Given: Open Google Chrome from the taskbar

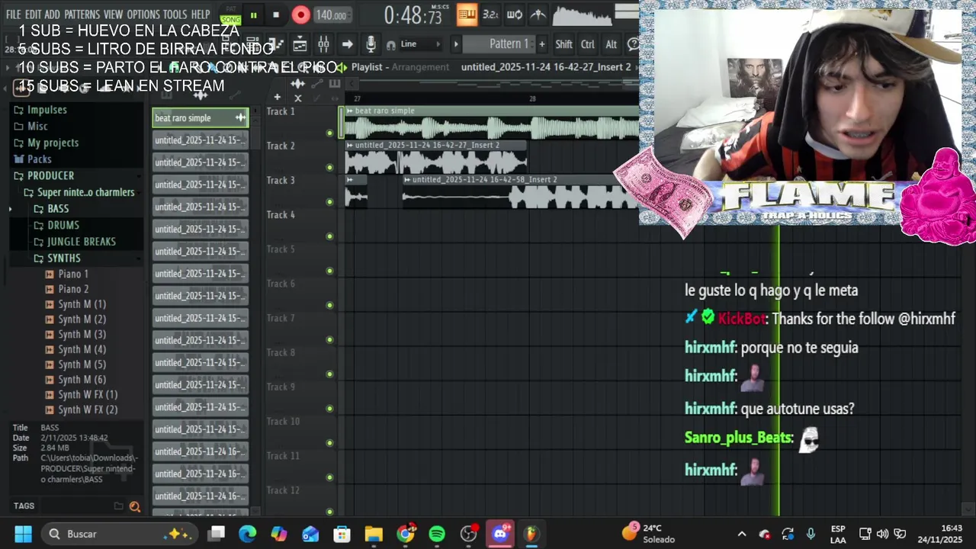Looking at the screenshot, I should [406, 534].
